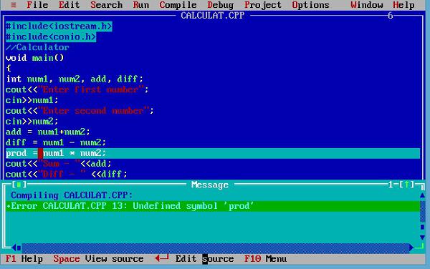Image resolution: width=430 pixels, height=269 pixels.
Task: Click the highlighted prod = num1 * num2 line
Action: point(213,153)
